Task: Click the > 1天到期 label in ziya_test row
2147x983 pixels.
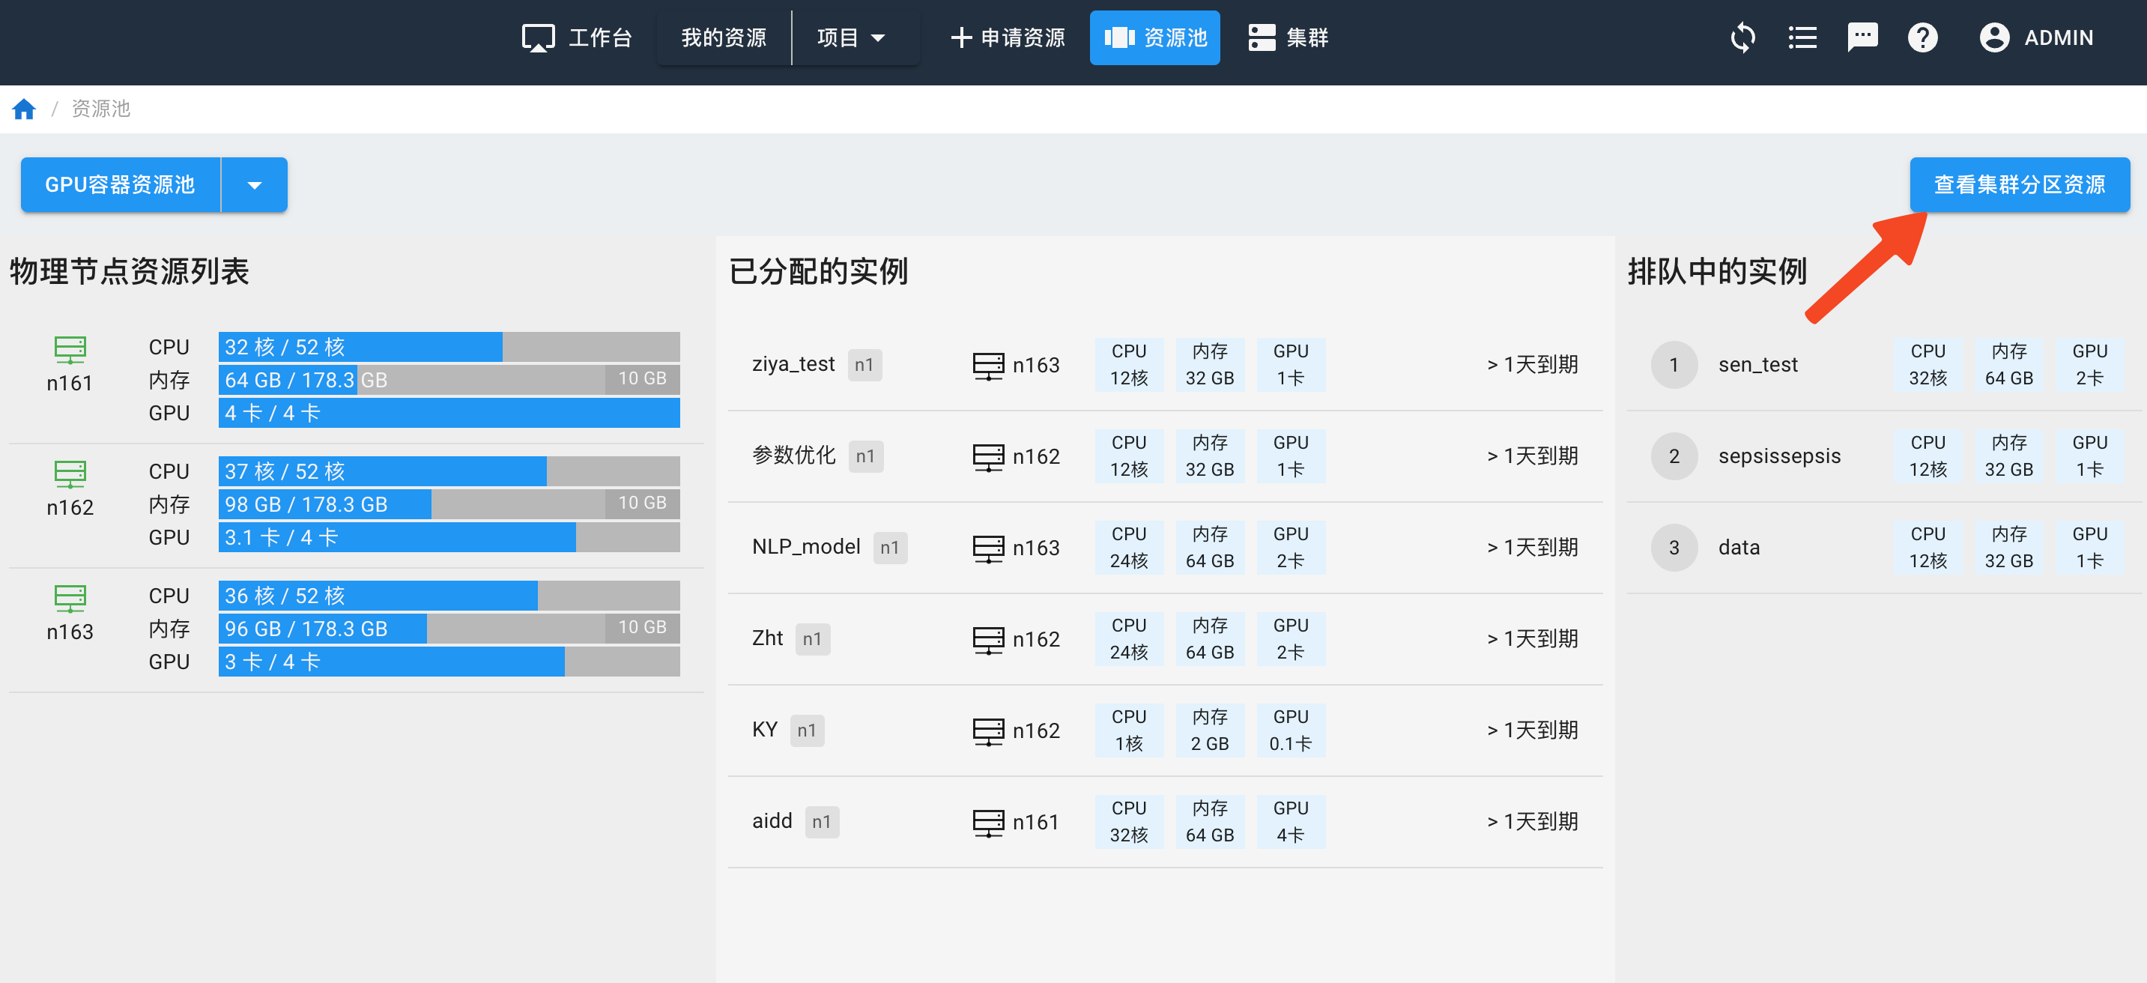Action: [1532, 364]
